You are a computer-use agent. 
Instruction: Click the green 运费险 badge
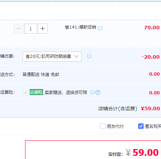[x=36, y=92]
